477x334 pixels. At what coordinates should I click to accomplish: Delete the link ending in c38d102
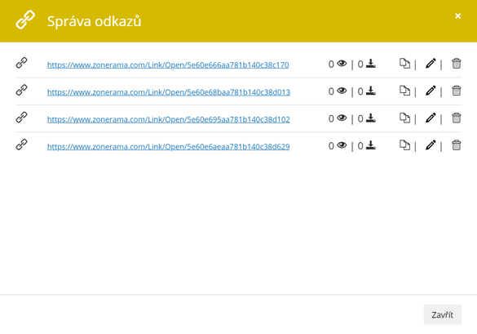456,118
